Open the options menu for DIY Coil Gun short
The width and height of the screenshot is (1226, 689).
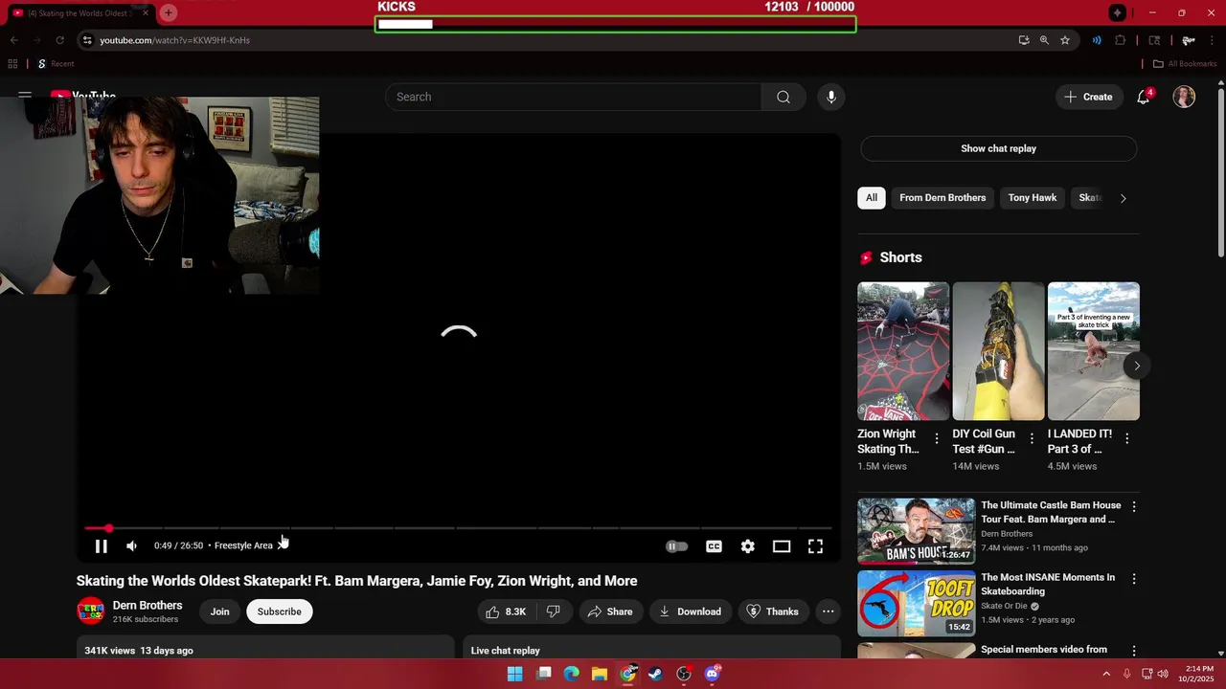click(1032, 438)
